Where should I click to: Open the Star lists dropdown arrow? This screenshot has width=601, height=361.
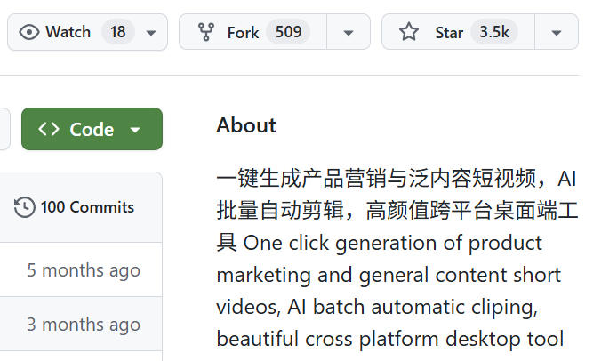[557, 32]
